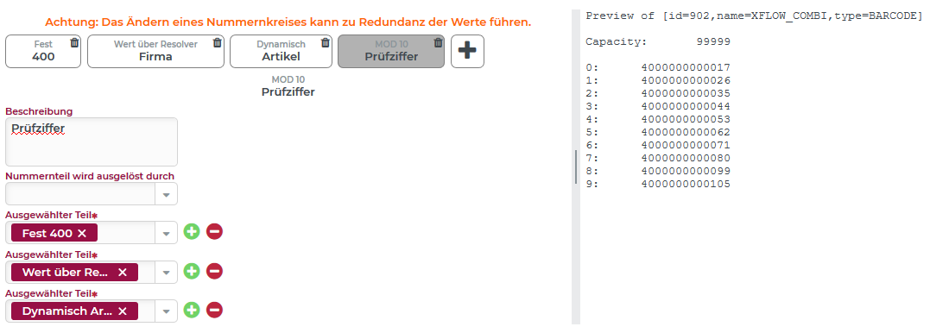Remove the Fest 400 selected part row
The width and height of the screenshot is (930, 333).
214,232
